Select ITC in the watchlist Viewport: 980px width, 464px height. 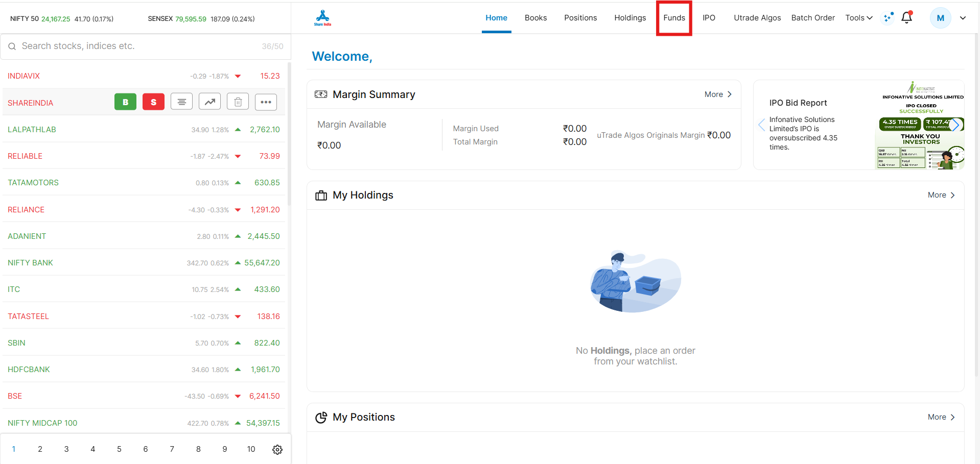[144, 289]
